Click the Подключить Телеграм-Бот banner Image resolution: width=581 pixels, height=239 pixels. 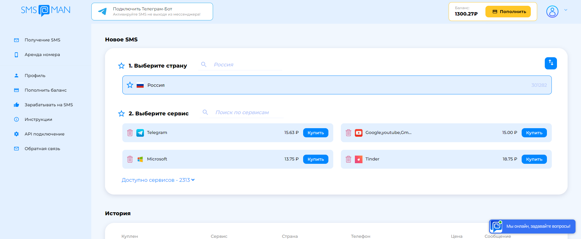(x=152, y=12)
